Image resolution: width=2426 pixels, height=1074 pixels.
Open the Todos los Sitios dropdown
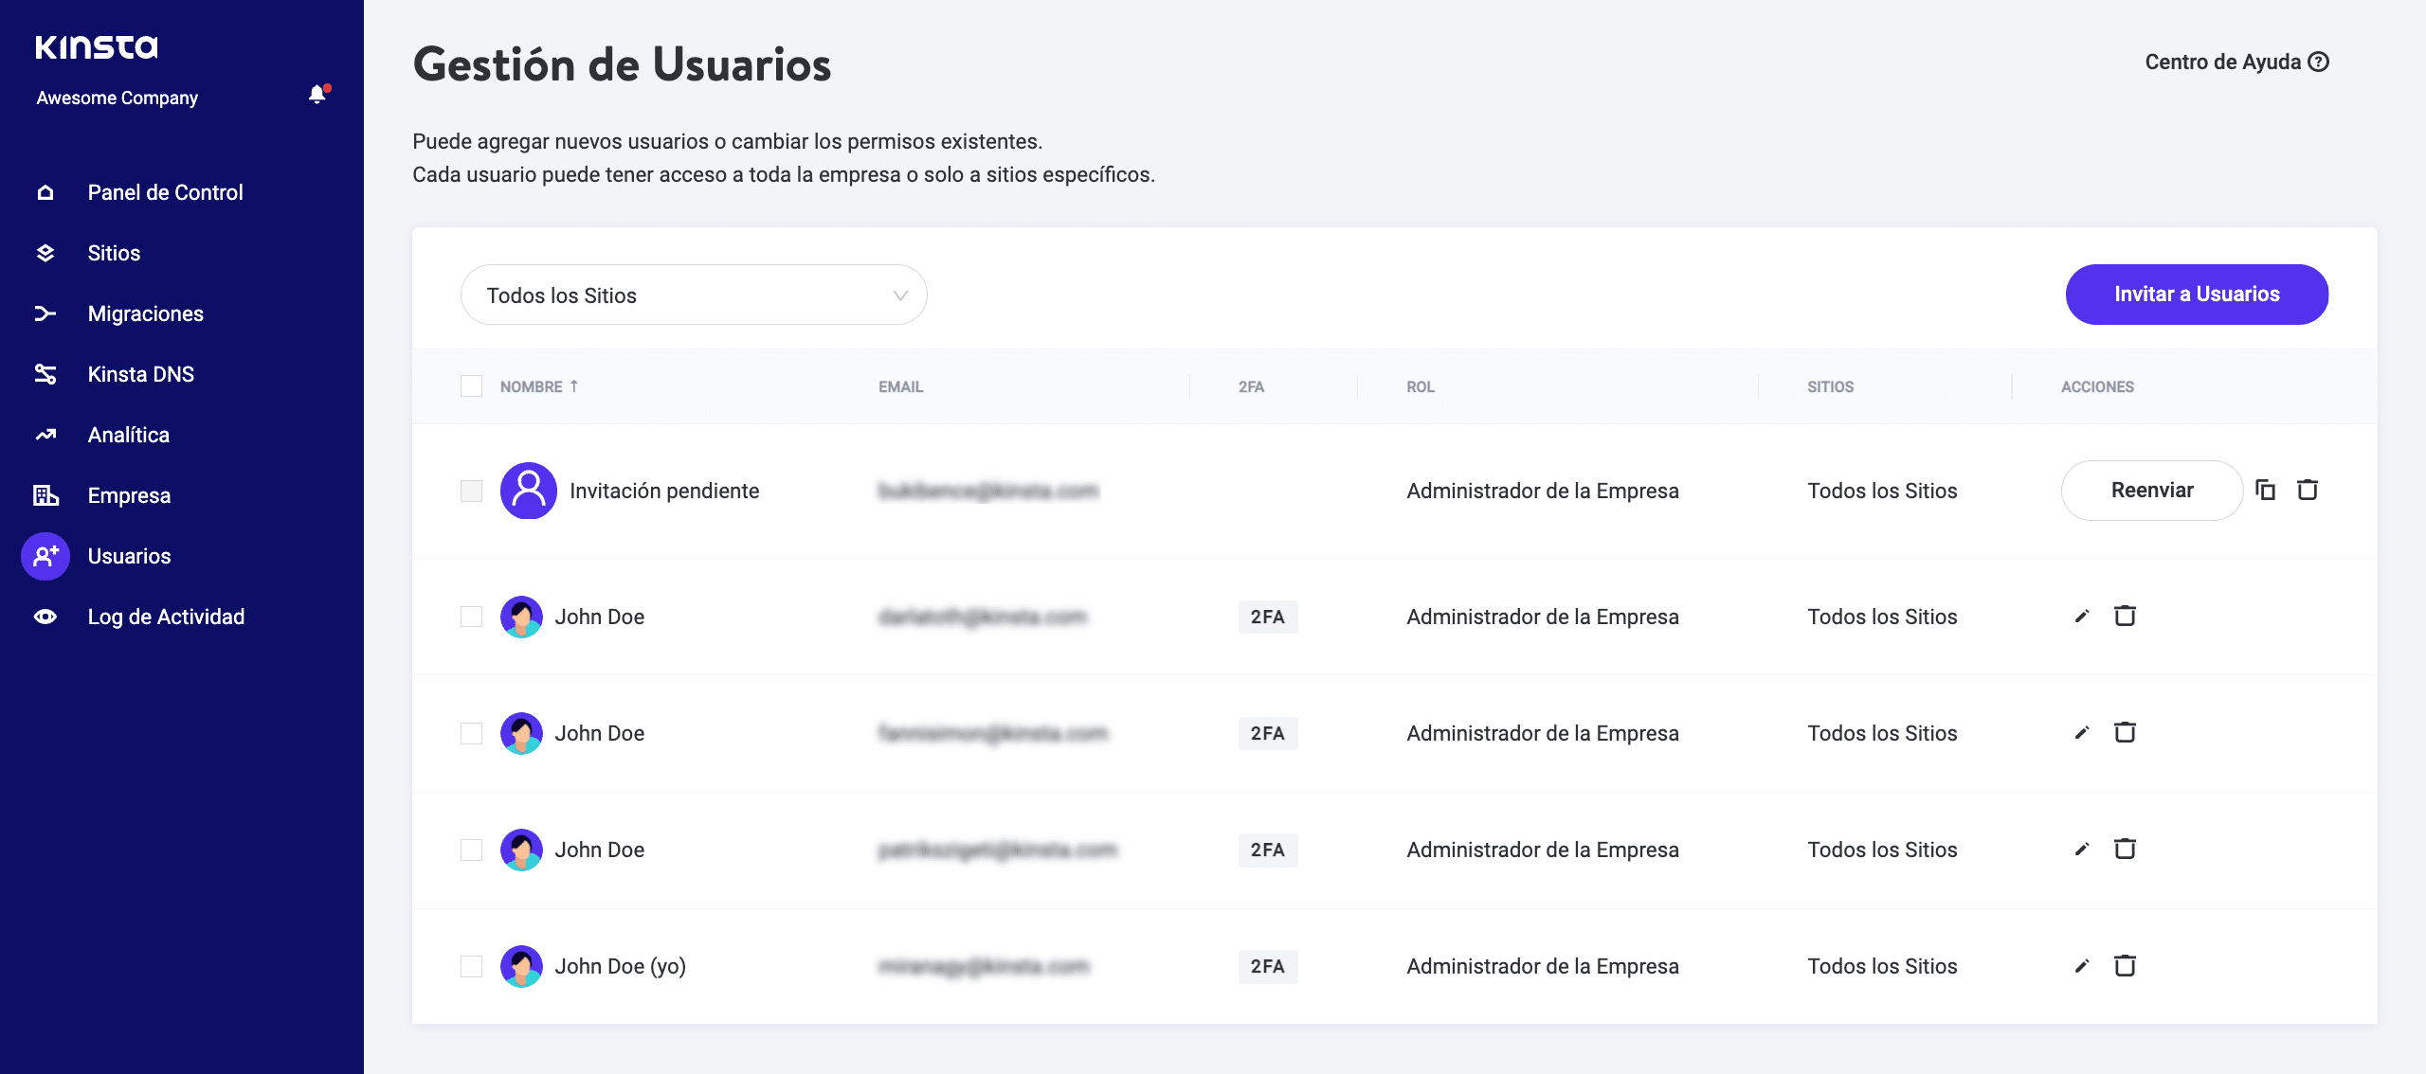tap(693, 295)
